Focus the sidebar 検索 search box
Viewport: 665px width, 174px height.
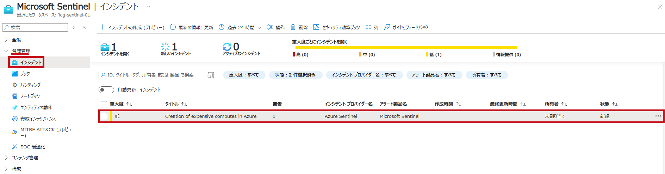(x=35, y=27)
